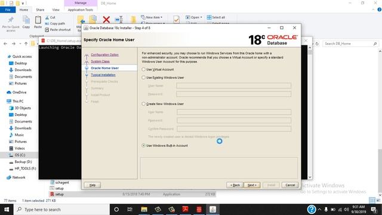Click the Rename ribbon icon
The height and width of the screenshot is (215, 382).
(119, 19)
